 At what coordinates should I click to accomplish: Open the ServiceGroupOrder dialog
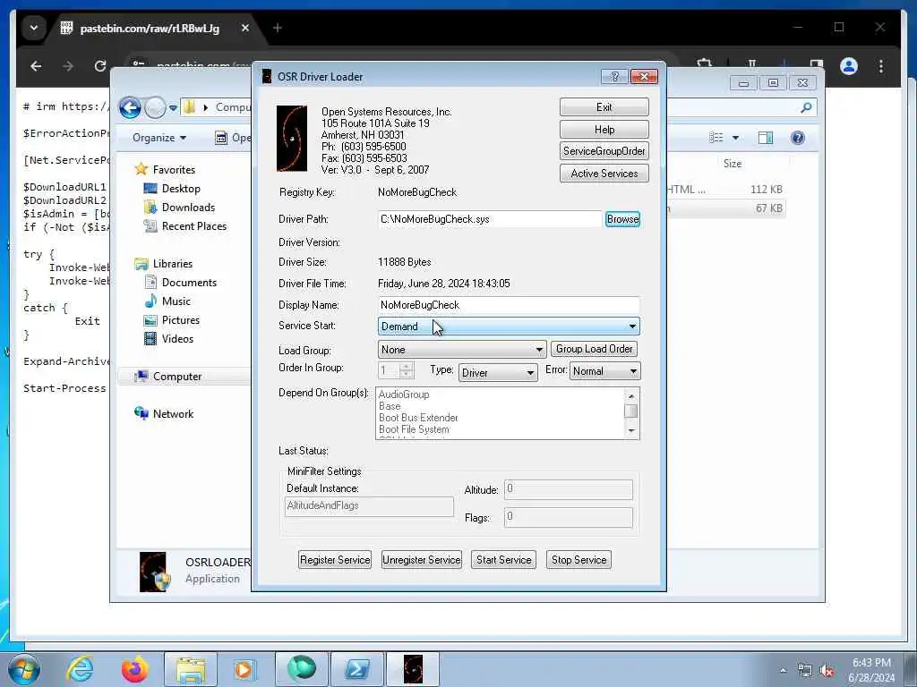(604, 150)
